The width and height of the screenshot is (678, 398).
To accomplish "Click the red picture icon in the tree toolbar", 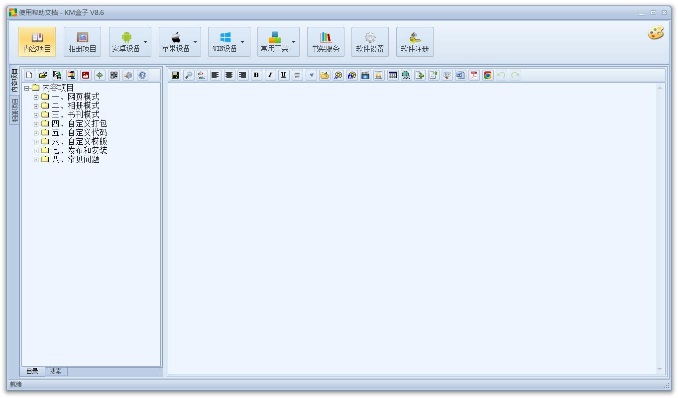I will coord(86,75).
